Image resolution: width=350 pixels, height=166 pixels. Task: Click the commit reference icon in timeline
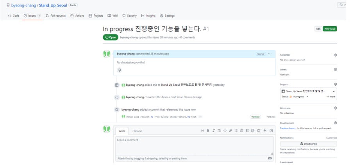[116, 110]
